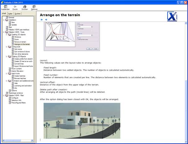Switch to the Suchen tab
This screenshot has height=144, width=188.
click(17, 14)
